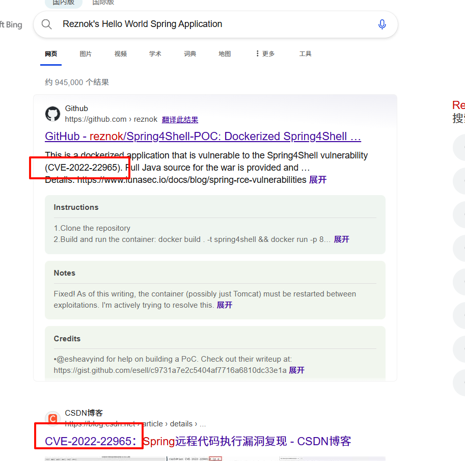Click '1.Clone the repository' text

[92, 228]
